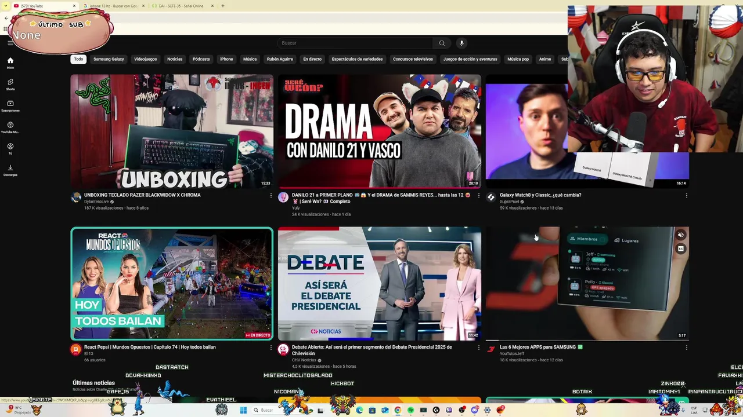Filter by Concursos televisivos chip
Viewport: 743px width, 417px height.
point(413,59)
